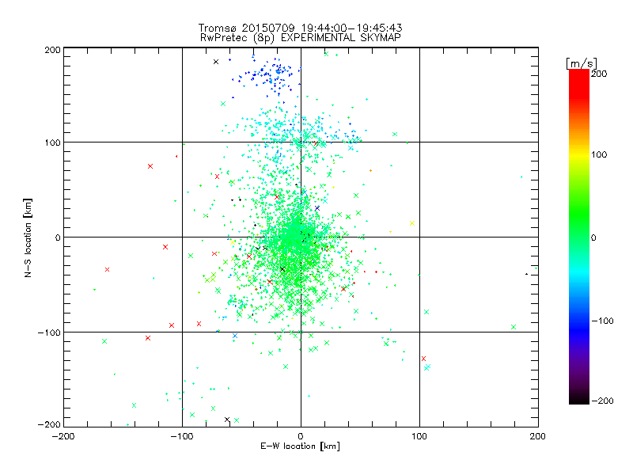Click the y-axis tick label '-200' at bottom
Screen dimensions: 633x475
pos(49,424)
